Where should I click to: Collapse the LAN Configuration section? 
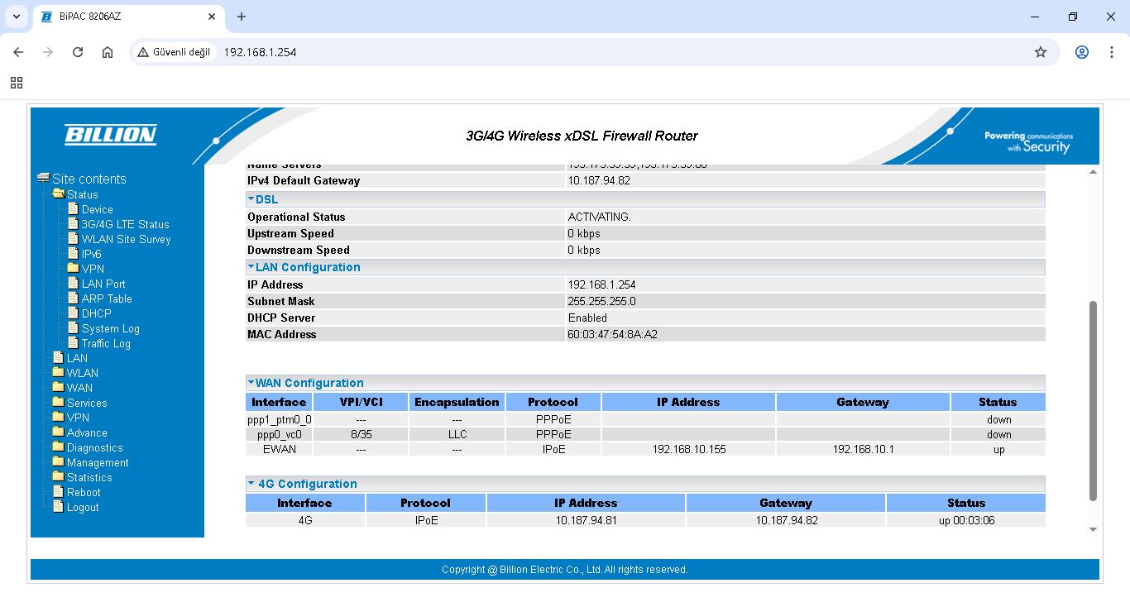(251, 267)
